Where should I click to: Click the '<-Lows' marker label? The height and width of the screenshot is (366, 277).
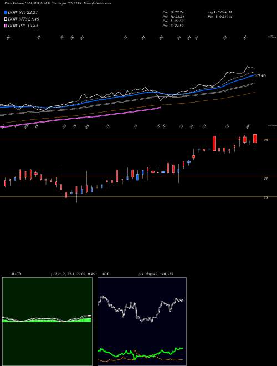[272, 125]
